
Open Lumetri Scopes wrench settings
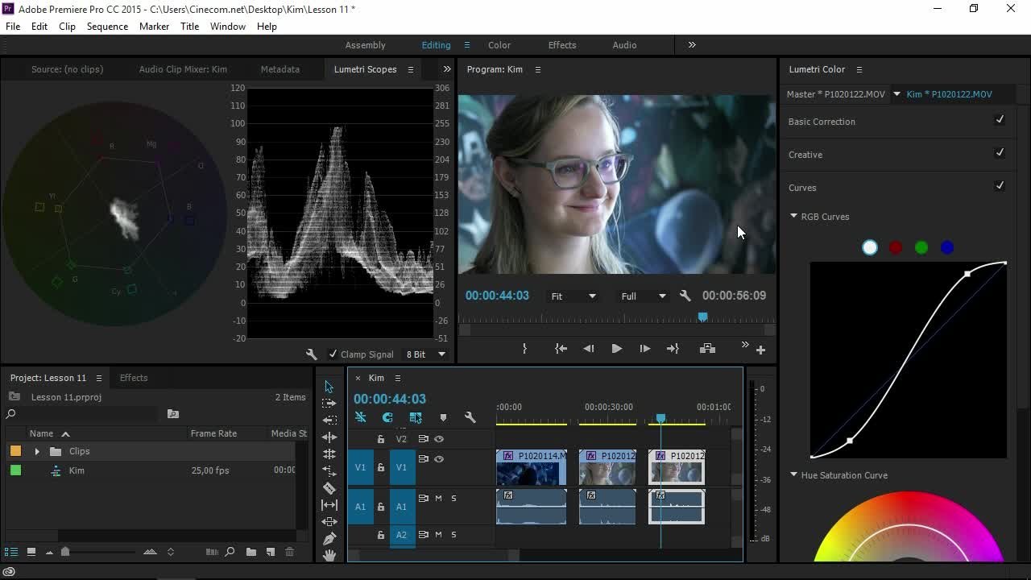pyautogui.click(x=312, y=354)
